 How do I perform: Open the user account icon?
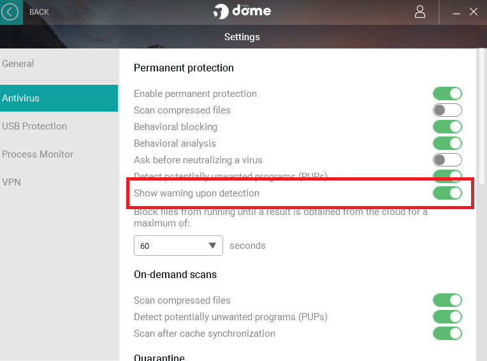[420, 11]
